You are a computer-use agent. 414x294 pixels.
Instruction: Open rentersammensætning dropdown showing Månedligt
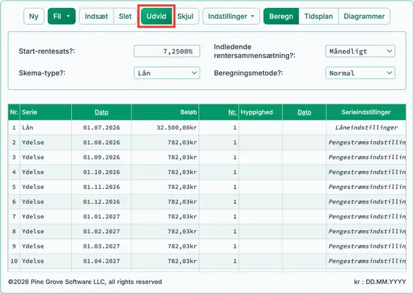360,51
